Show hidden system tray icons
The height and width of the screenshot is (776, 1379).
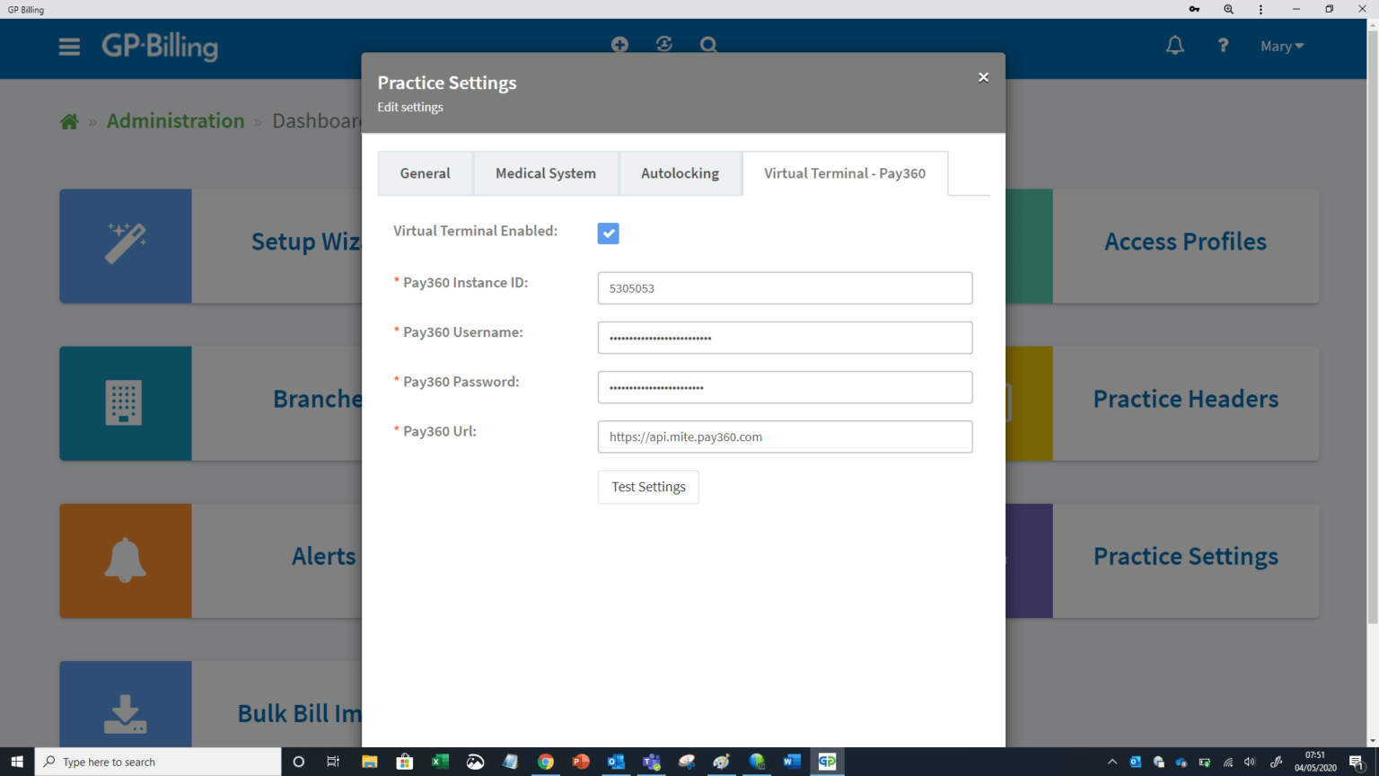tap(1112, 762)
